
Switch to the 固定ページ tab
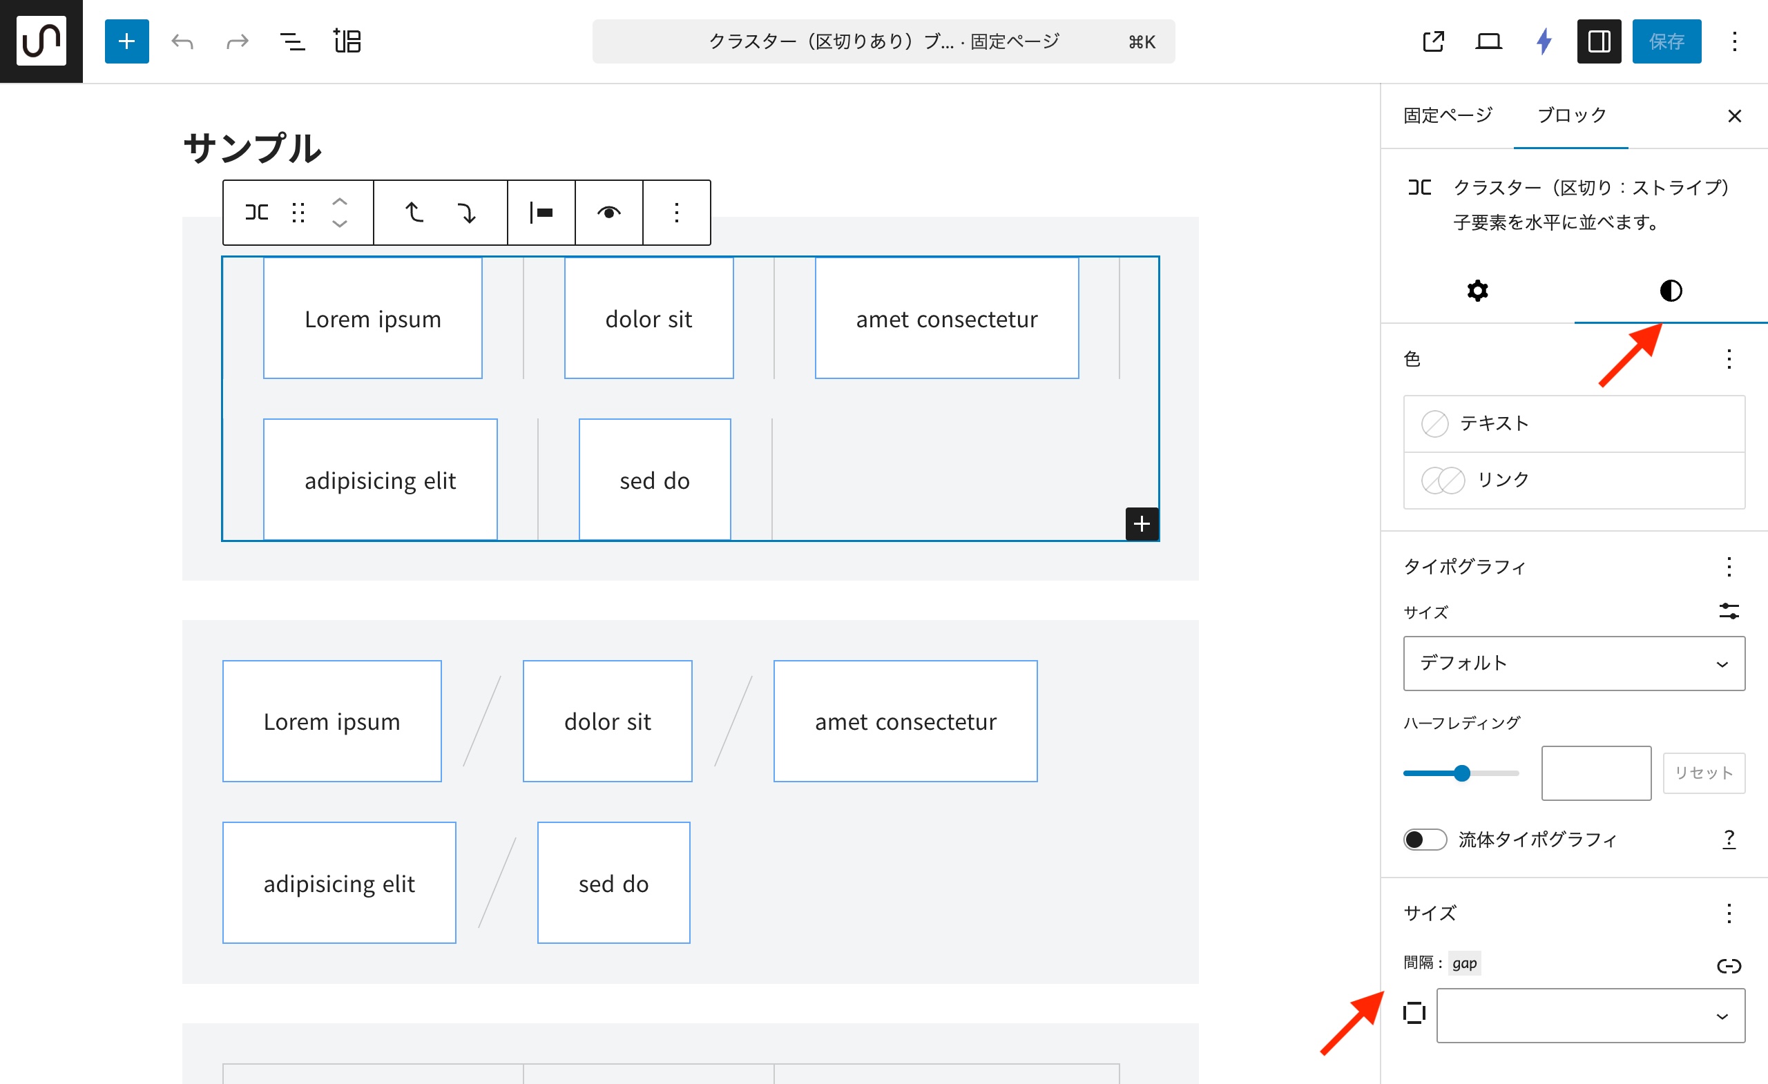tap(1448, 115)
